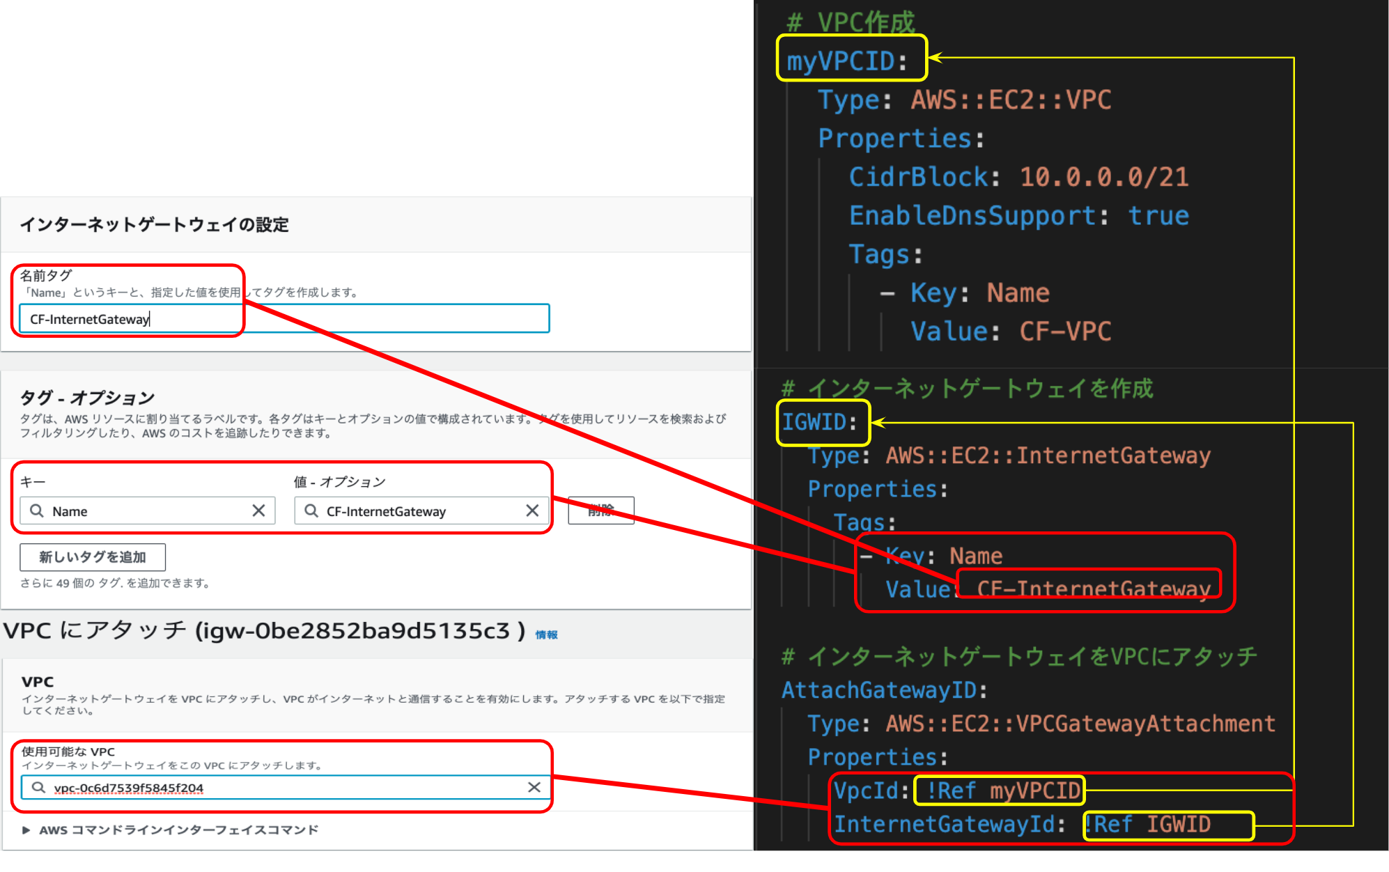
Task: Click search icon in the tag key field
Action: tap(37, 511)
